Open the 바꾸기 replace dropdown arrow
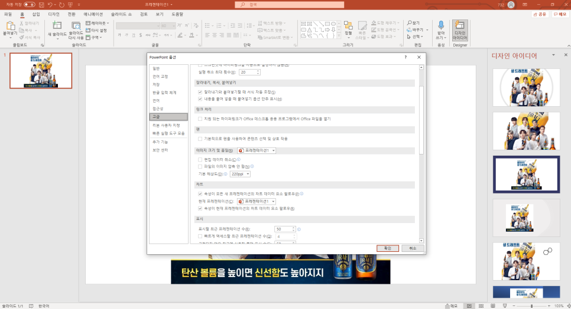Image resolution: width=571 pixels, height=309 pixels. pos(427,29)
